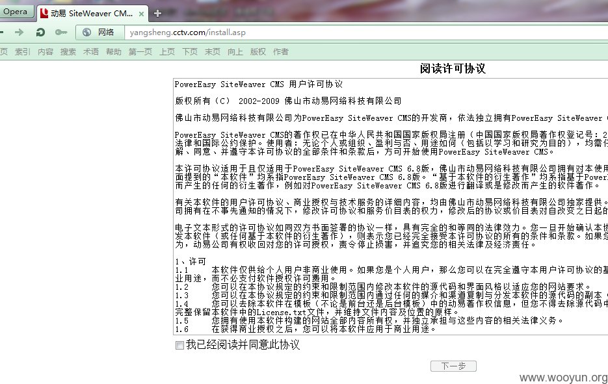Go to 末页 in navigation bar

coord(213,51)
